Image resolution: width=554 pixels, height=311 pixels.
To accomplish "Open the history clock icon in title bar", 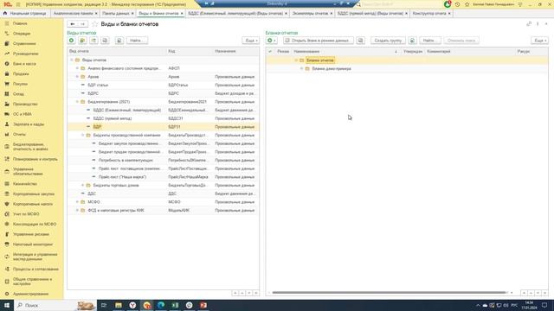I will pos(458,4).
